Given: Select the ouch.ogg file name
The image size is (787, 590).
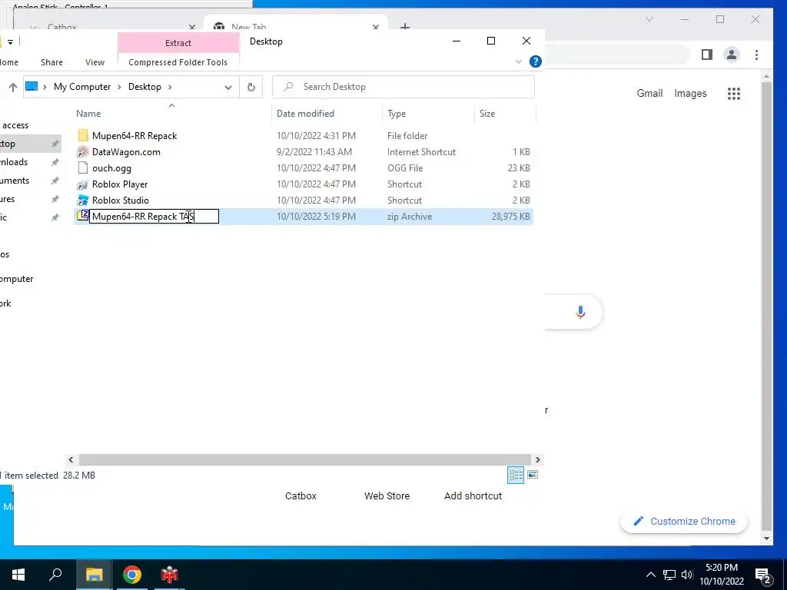Looking at the screenshot, I should point(111,168).
